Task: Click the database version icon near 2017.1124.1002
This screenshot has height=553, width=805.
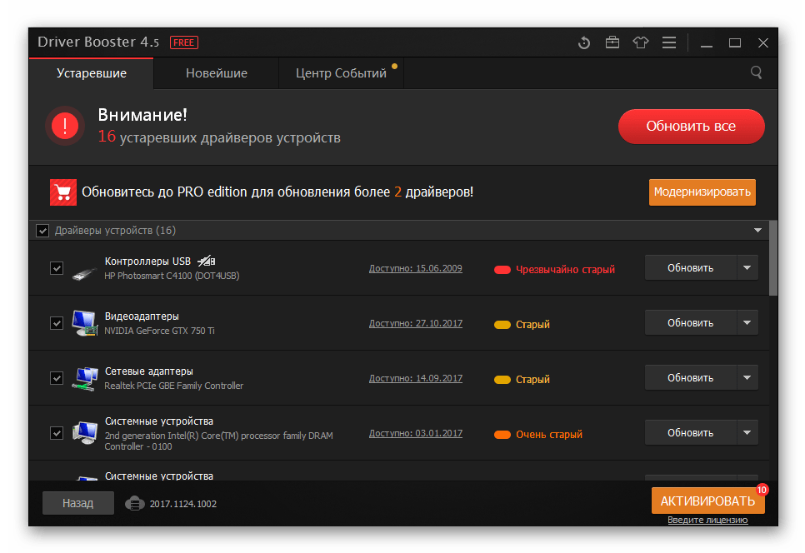Action: (134, 503)
